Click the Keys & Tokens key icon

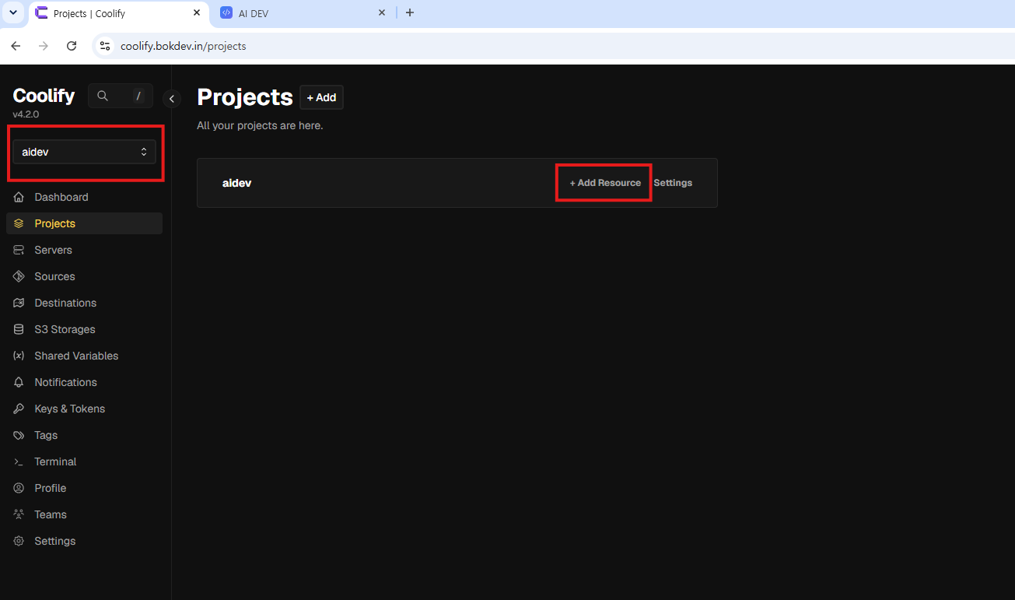click(x=19, y=409)
